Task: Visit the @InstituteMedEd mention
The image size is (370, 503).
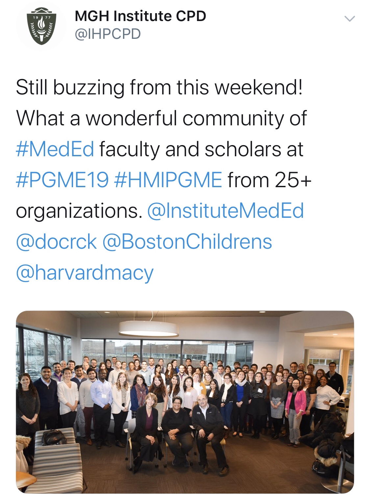Action: [226, 211]
